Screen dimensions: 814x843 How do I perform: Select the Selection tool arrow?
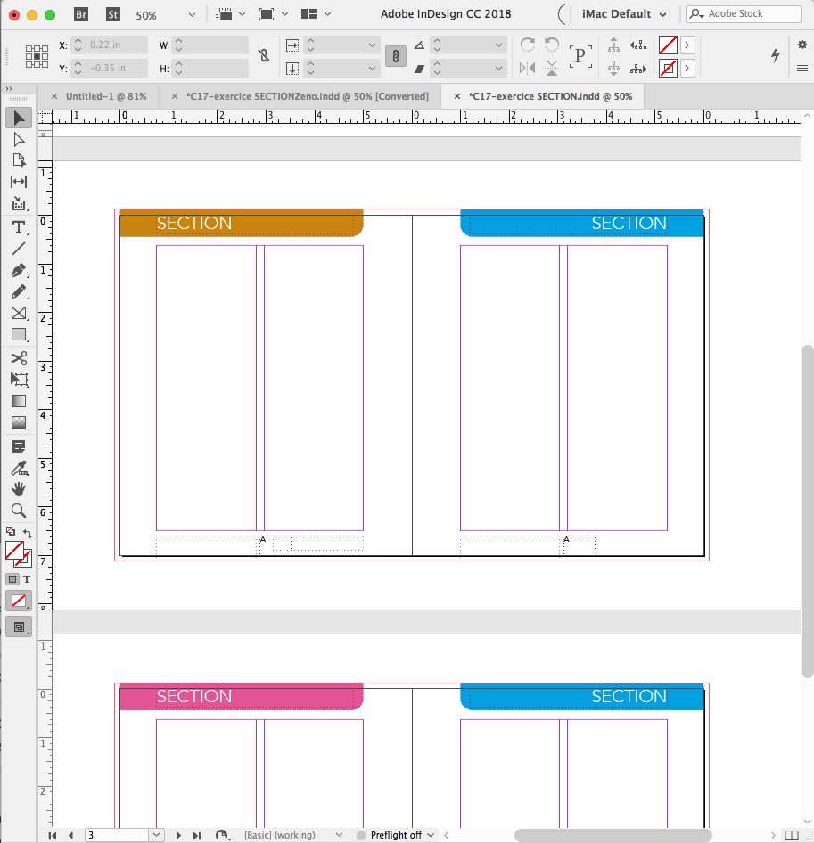click(19, 118)
